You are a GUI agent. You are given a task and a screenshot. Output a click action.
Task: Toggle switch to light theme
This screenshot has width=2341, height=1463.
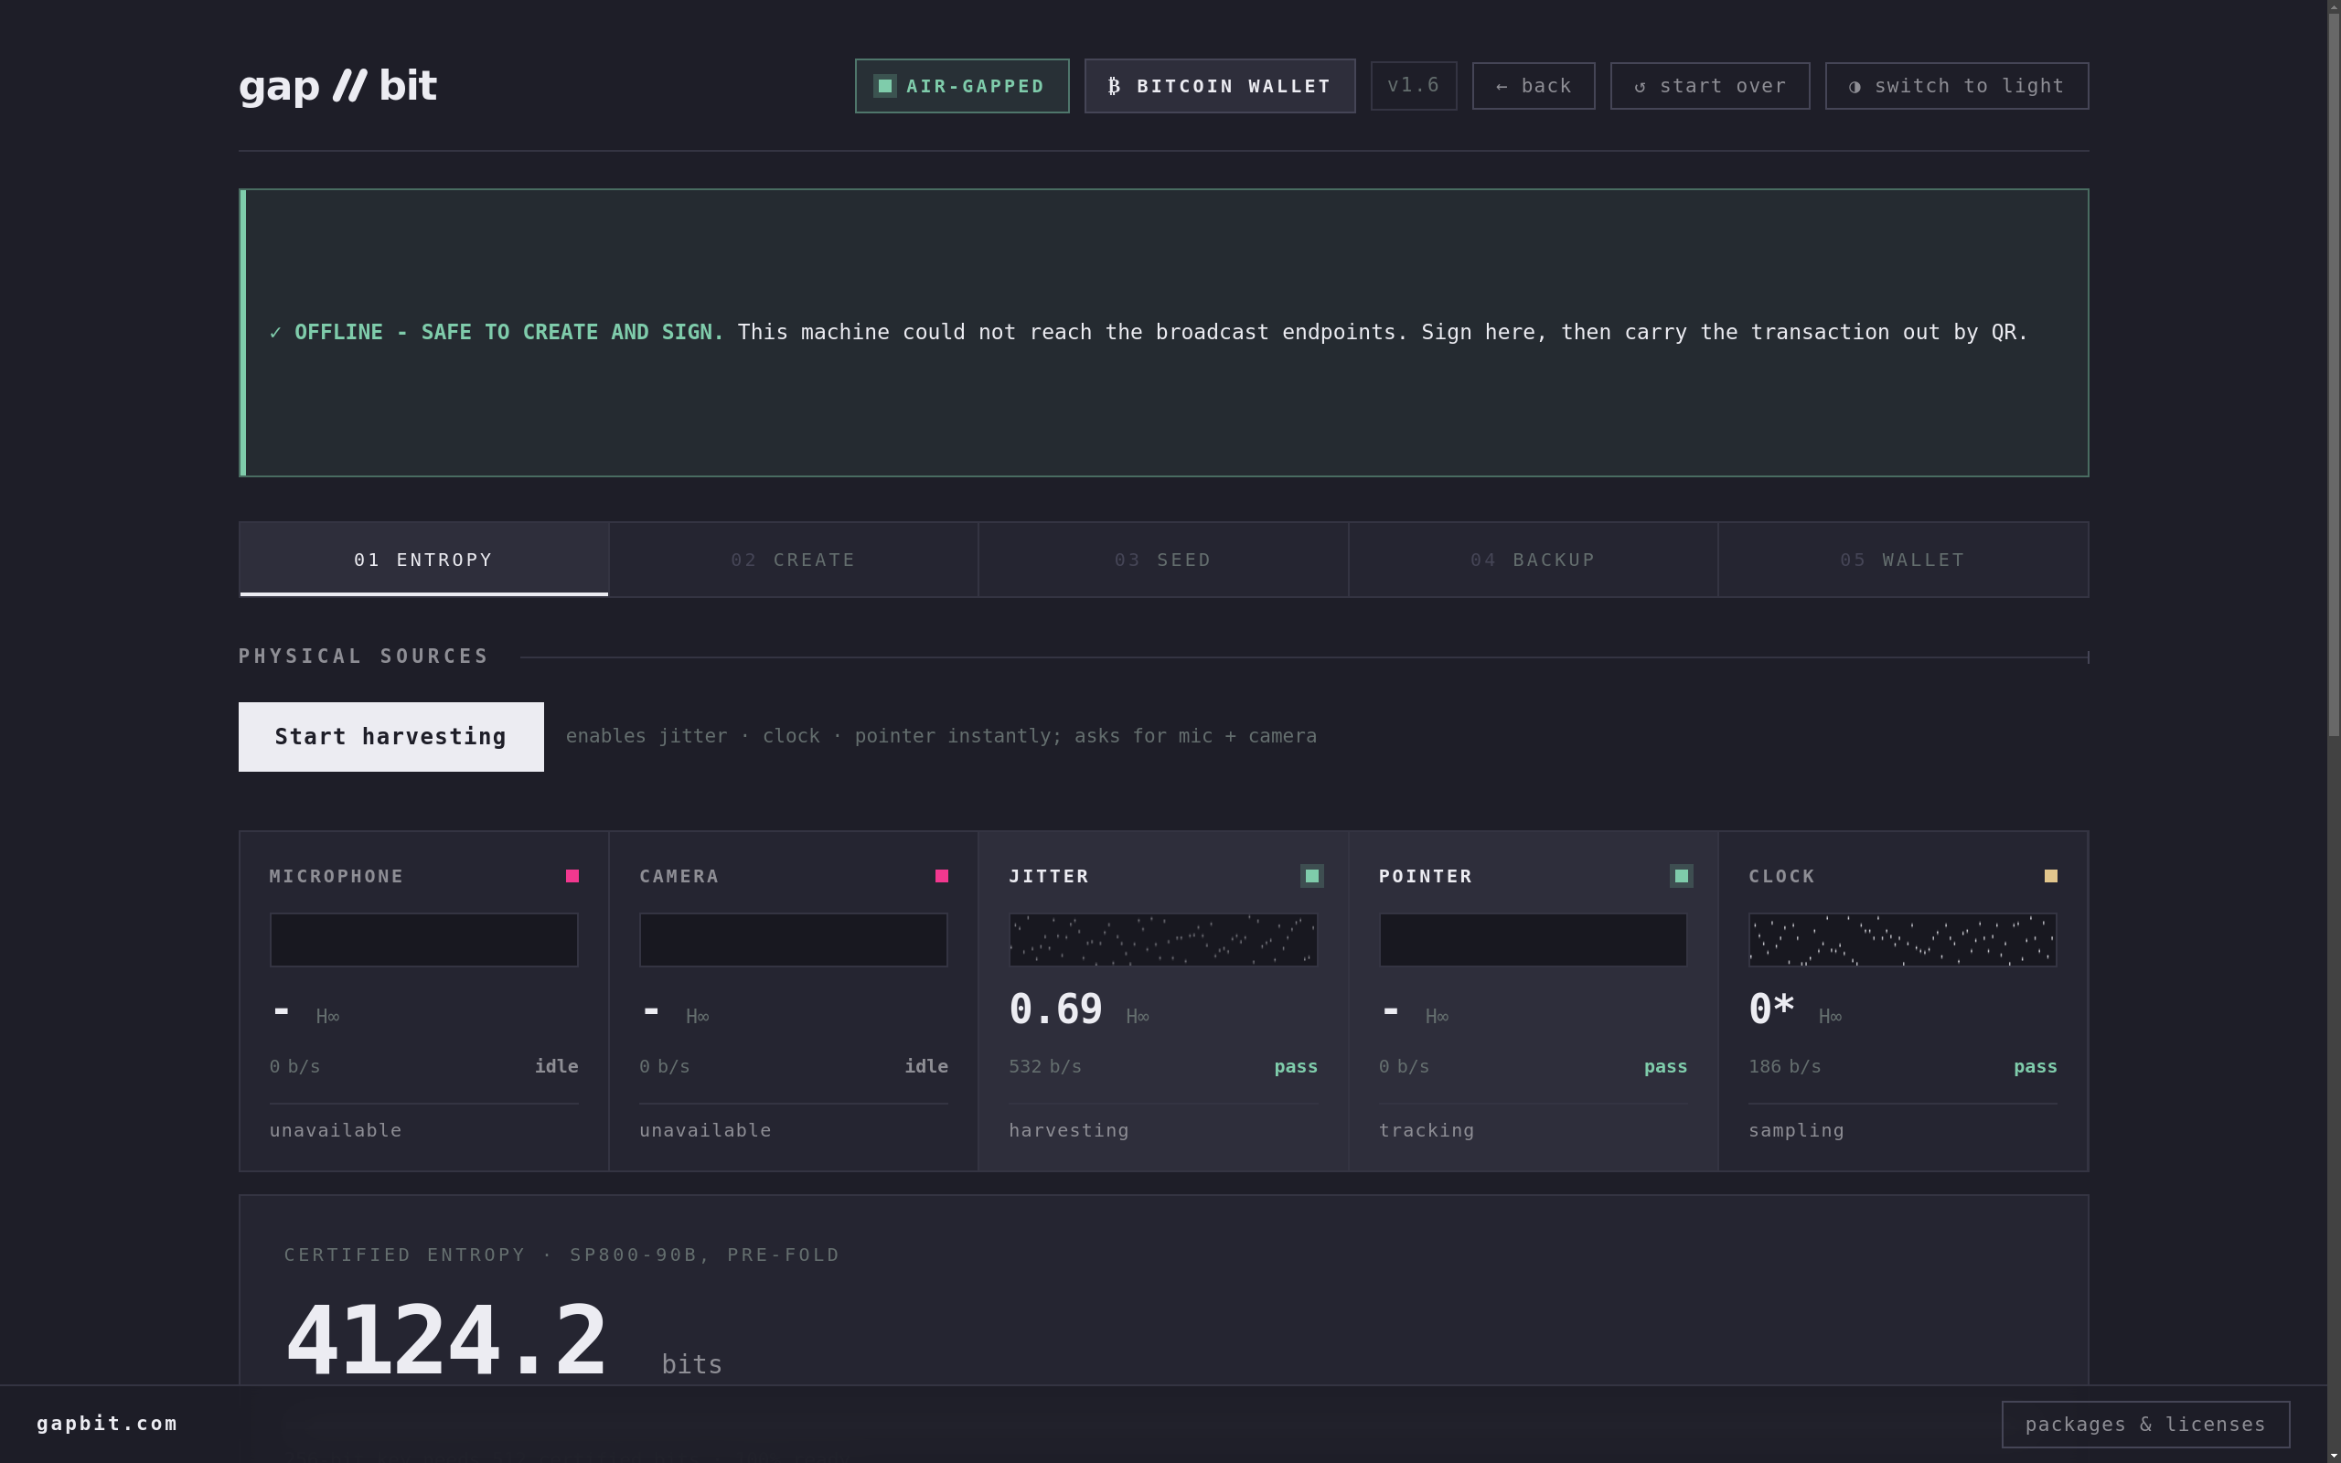1956,86
